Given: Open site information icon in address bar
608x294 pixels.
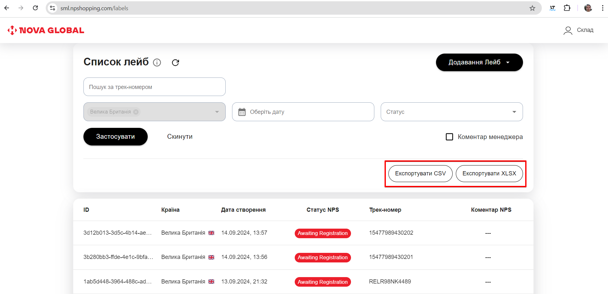Looking at the screenshot, I should coord(53,8).
